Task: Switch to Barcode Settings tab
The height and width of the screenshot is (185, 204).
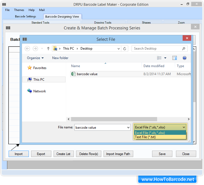Action: (x=26, y=17)
